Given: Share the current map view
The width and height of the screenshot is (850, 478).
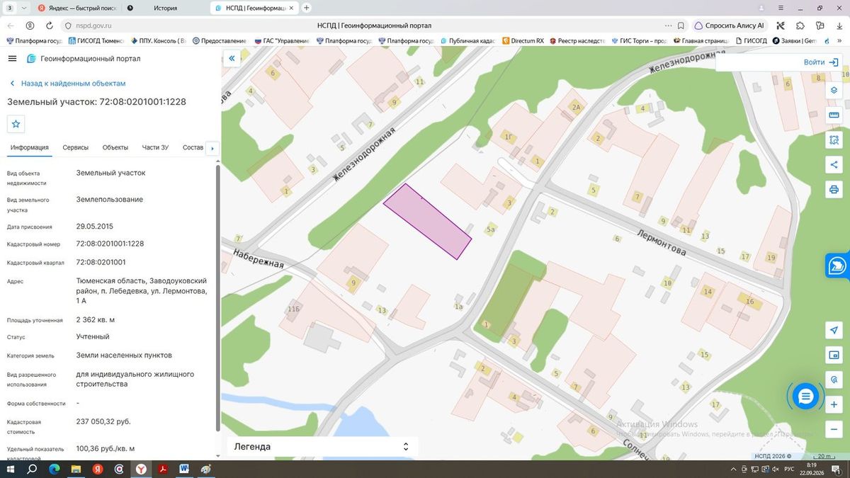Looking at the screenshot, I should (x=834, y=165).
